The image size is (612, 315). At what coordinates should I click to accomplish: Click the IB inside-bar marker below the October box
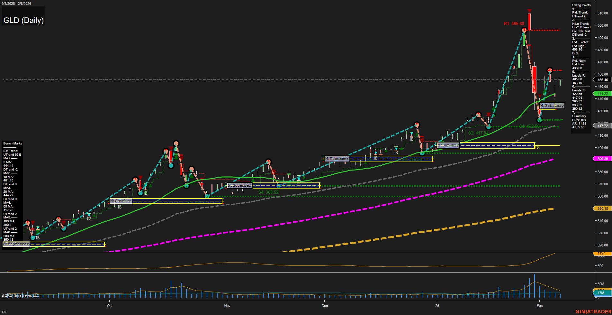coord(121,207)
